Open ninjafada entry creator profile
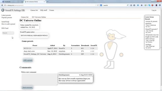The image size is (162, 91). 35,25
